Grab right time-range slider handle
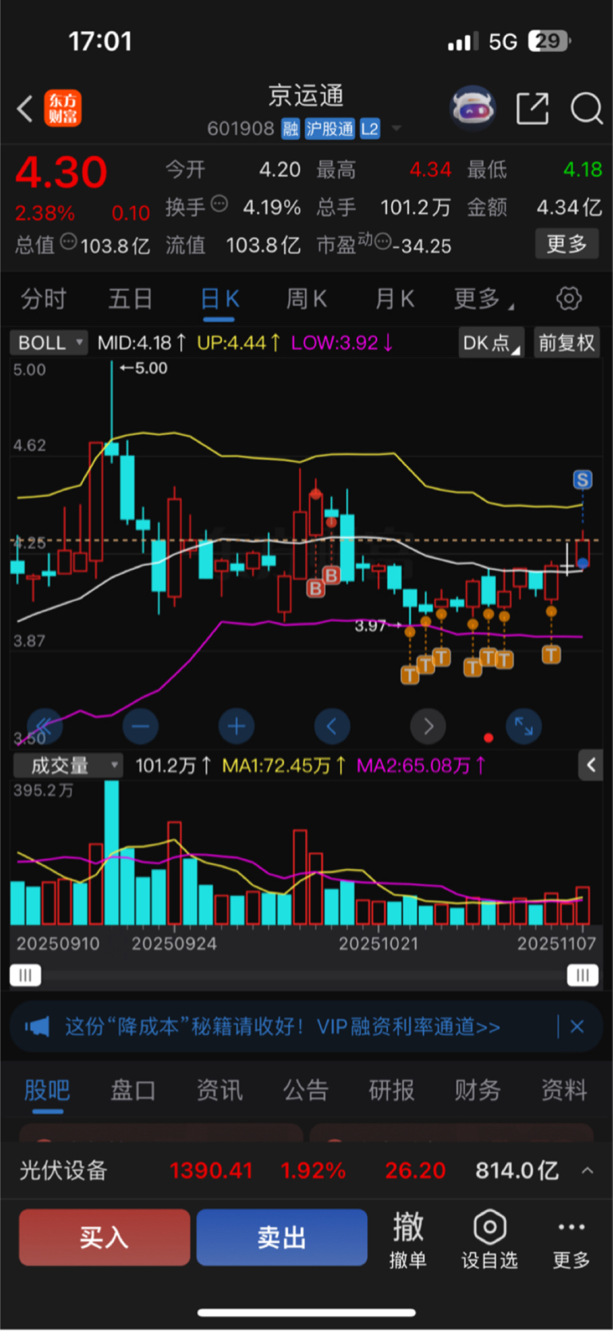This screenshot has height=1331, width=613. 583,975
